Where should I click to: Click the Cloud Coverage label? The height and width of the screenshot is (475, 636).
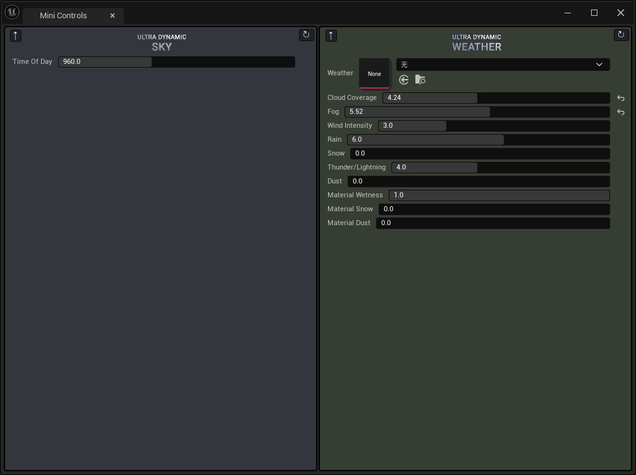tap(352, 98)
